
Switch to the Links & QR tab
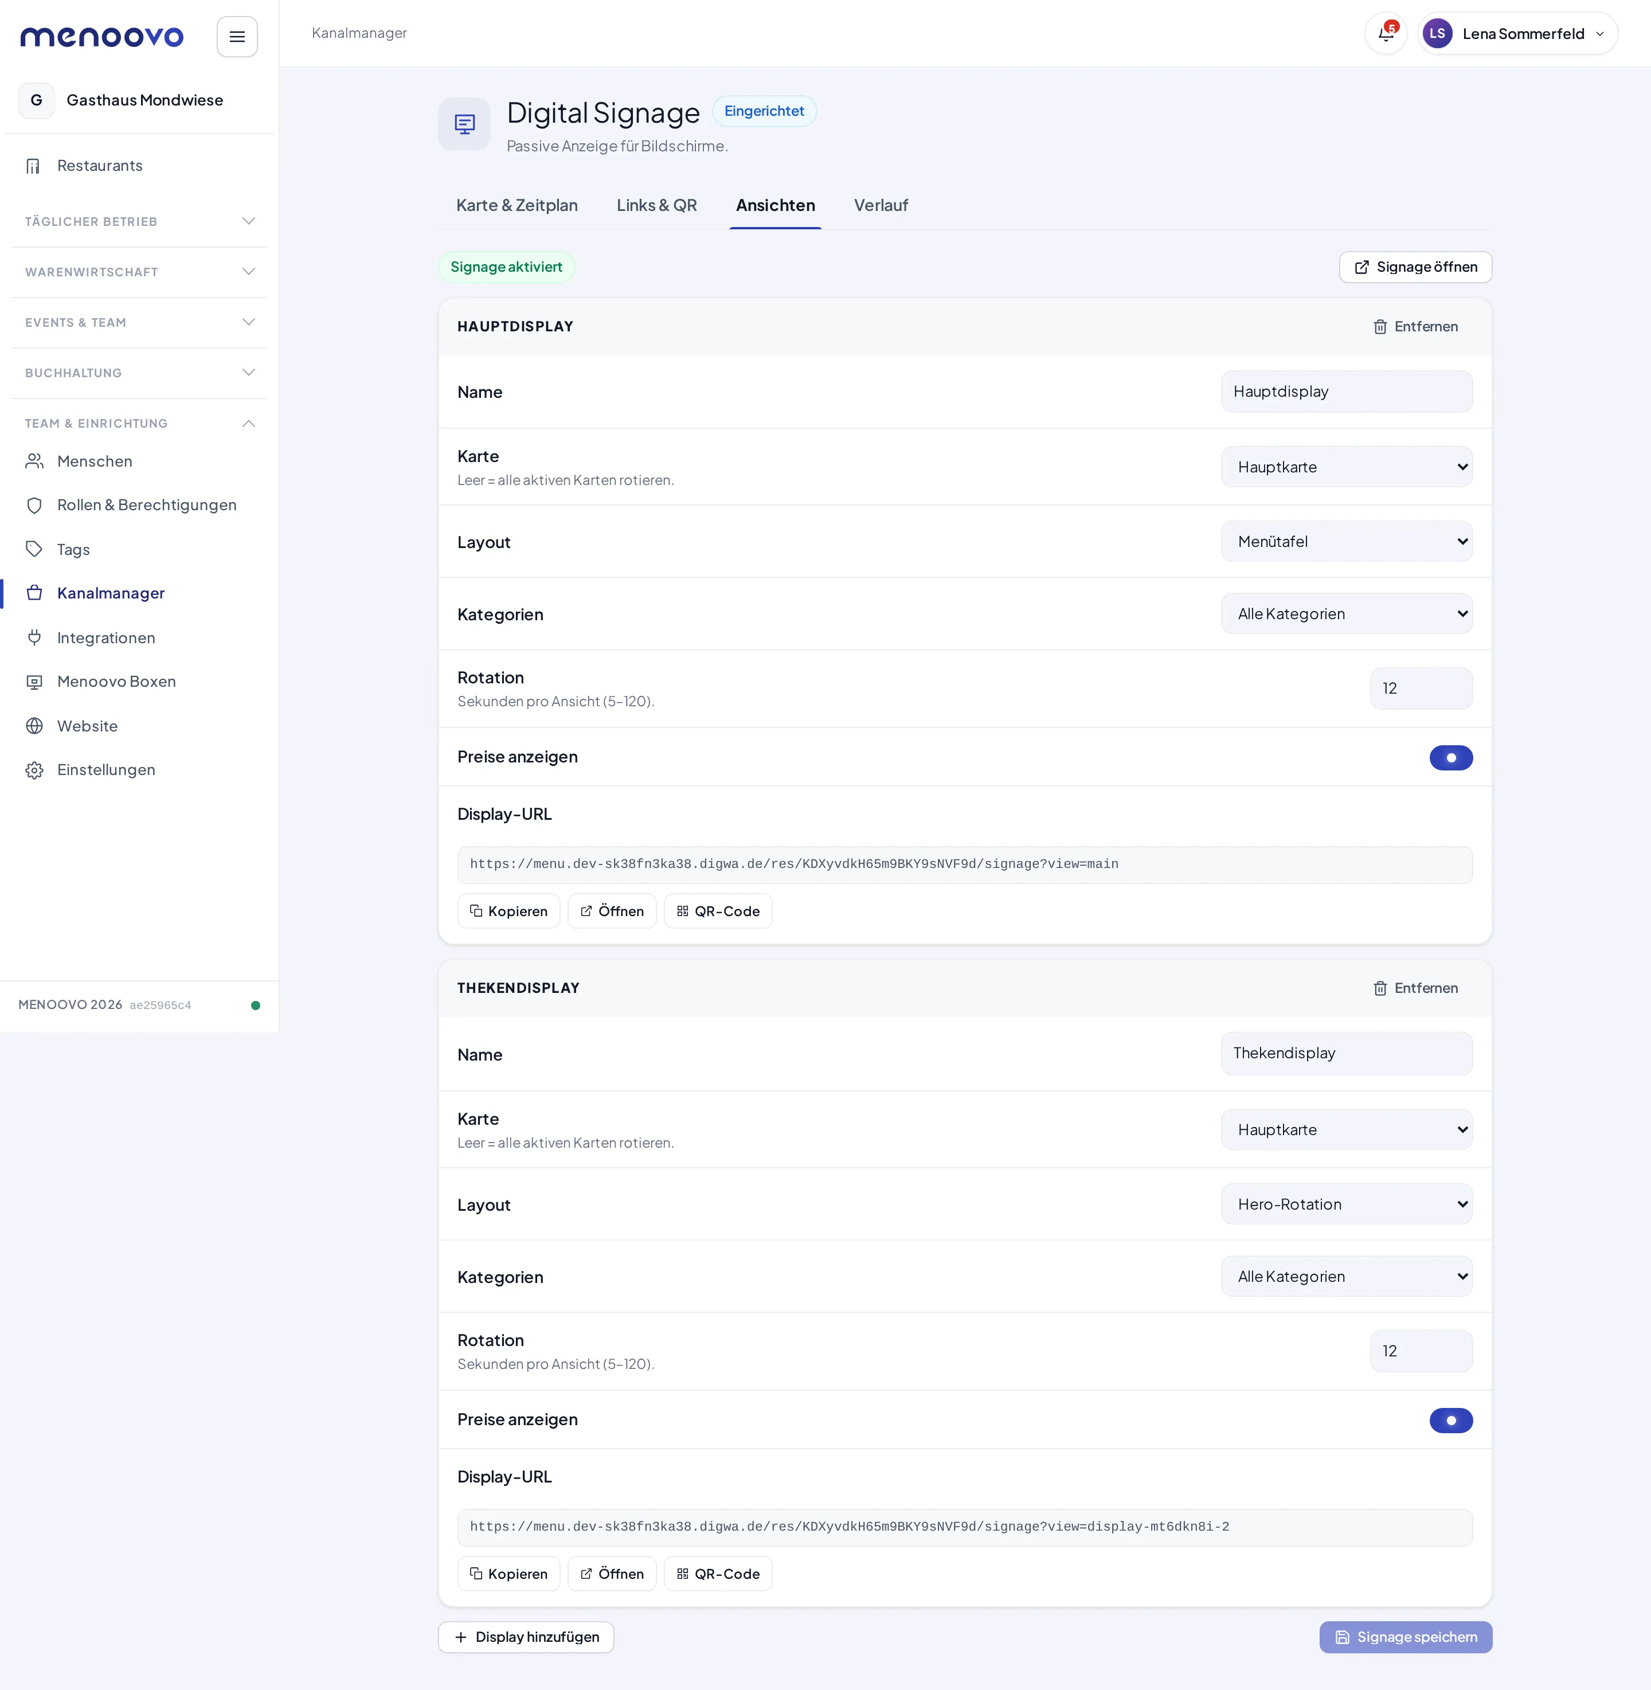656,205
